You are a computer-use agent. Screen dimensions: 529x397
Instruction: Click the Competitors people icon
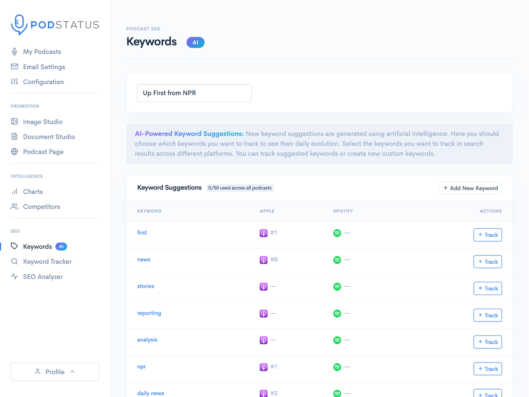coord(15,206)
